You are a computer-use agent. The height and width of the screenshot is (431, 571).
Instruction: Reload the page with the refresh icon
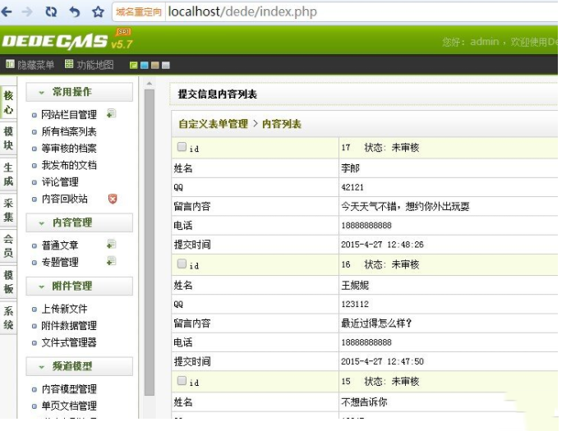click(51, 12)
